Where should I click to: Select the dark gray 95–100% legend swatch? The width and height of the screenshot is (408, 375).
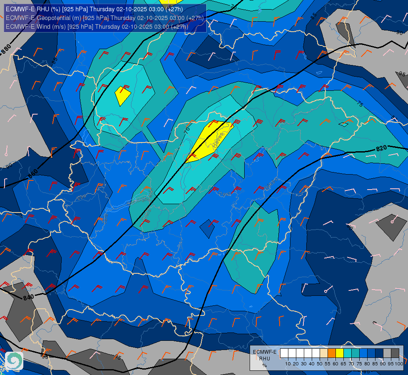point(395,353)
